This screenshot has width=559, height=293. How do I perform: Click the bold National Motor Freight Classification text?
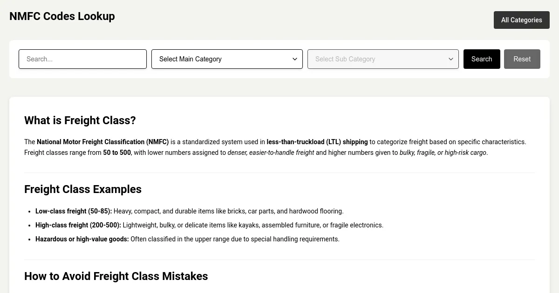coord(102,142)
